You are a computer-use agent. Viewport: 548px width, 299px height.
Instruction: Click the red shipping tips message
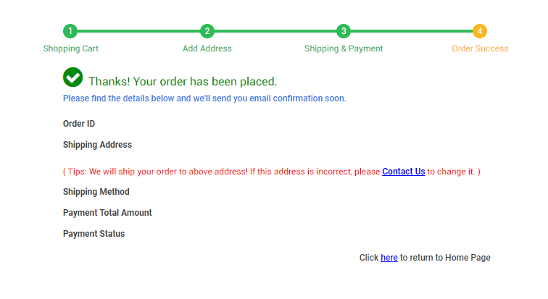tap(217, 172)
